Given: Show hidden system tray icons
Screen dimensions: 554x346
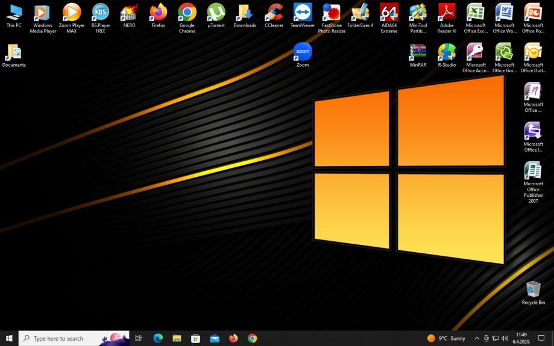Looking at the screenshot, I should tap(477, 338).
